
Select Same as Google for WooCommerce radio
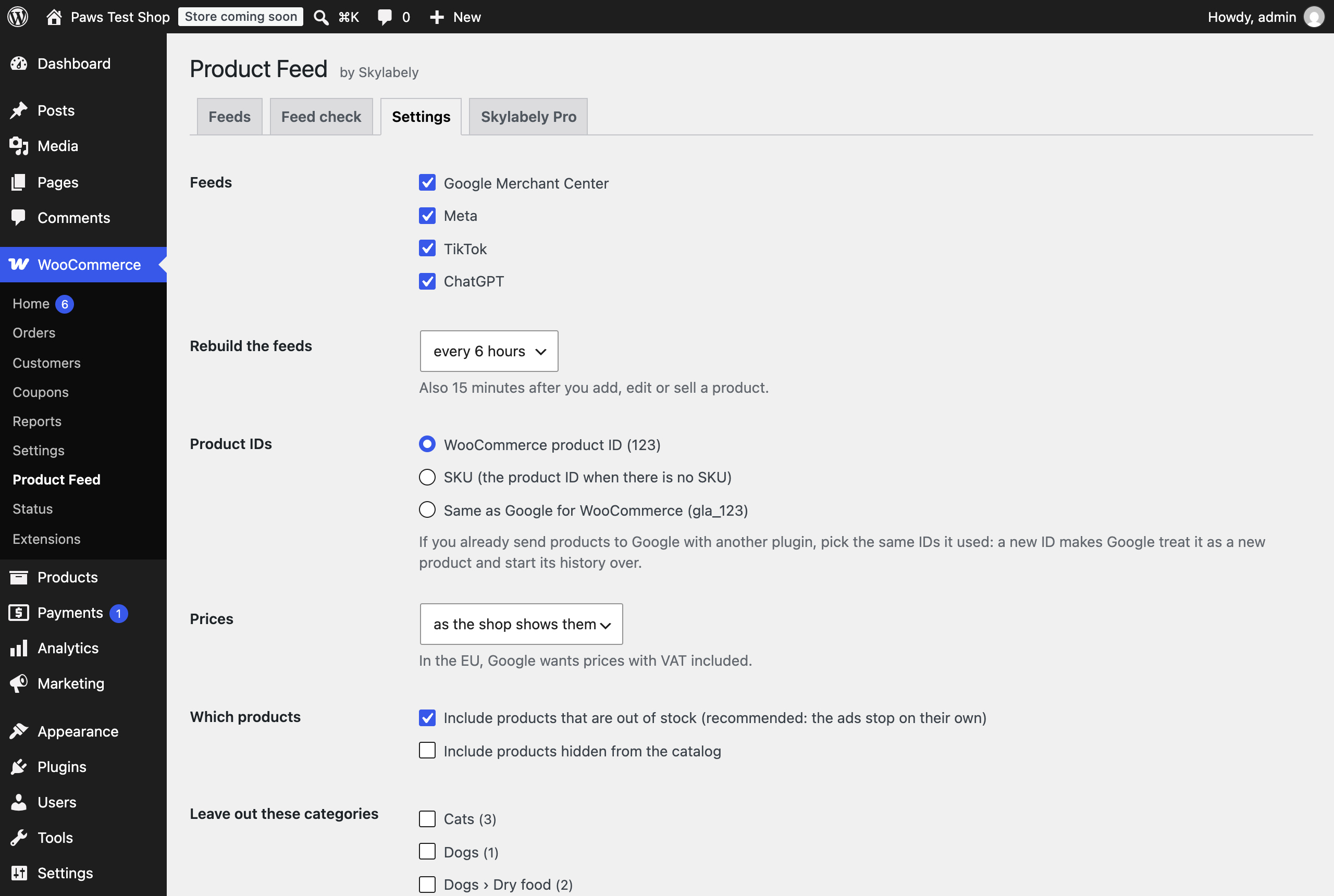coord(427,509)
